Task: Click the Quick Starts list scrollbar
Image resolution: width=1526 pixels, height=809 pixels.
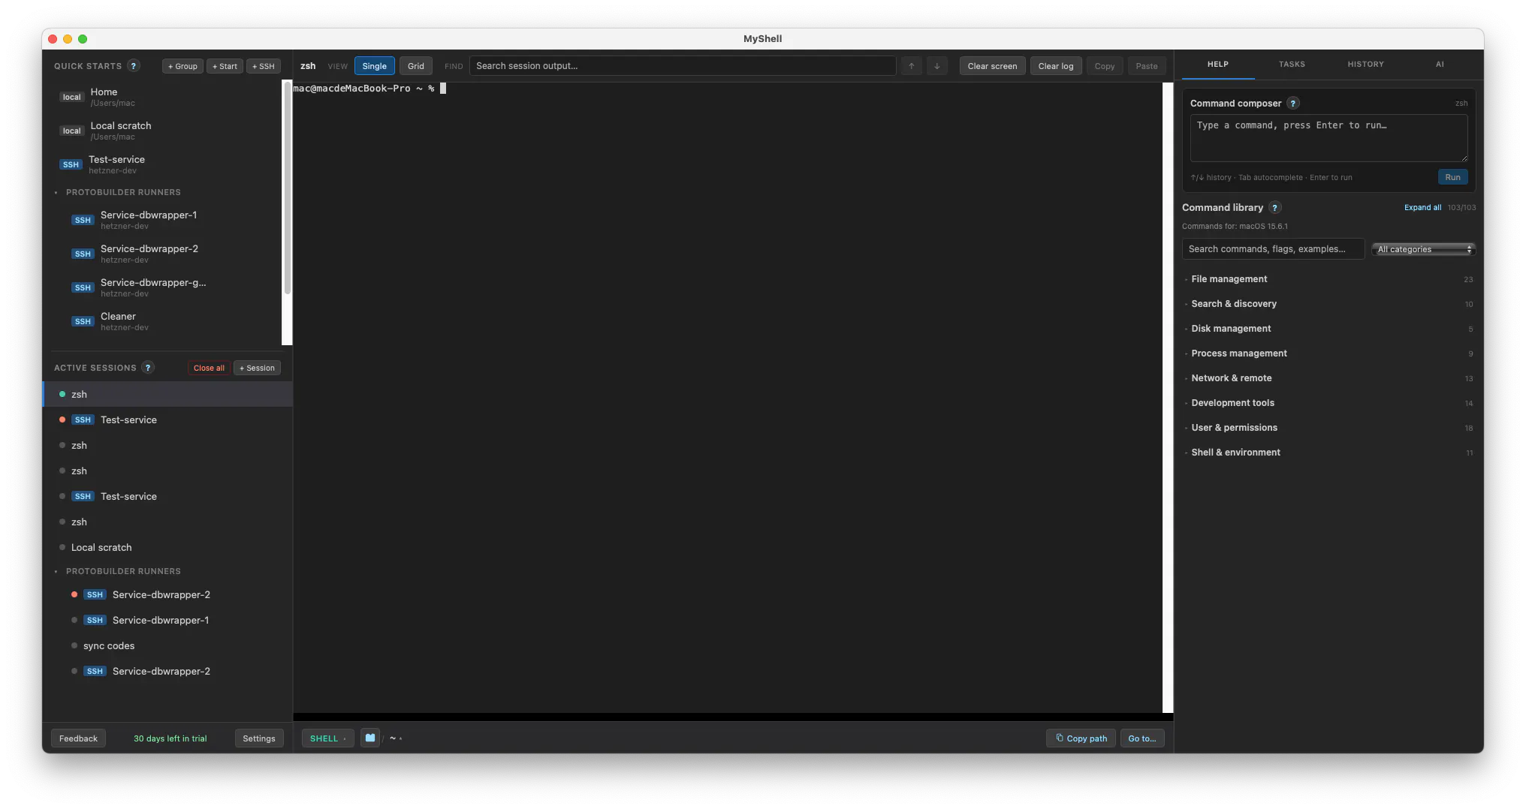Action: (x=287, y=188)
